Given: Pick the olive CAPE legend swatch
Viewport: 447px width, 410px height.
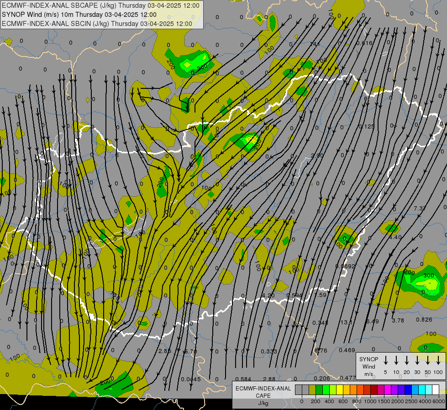Looking at the screenshot, I should [312, 390].
